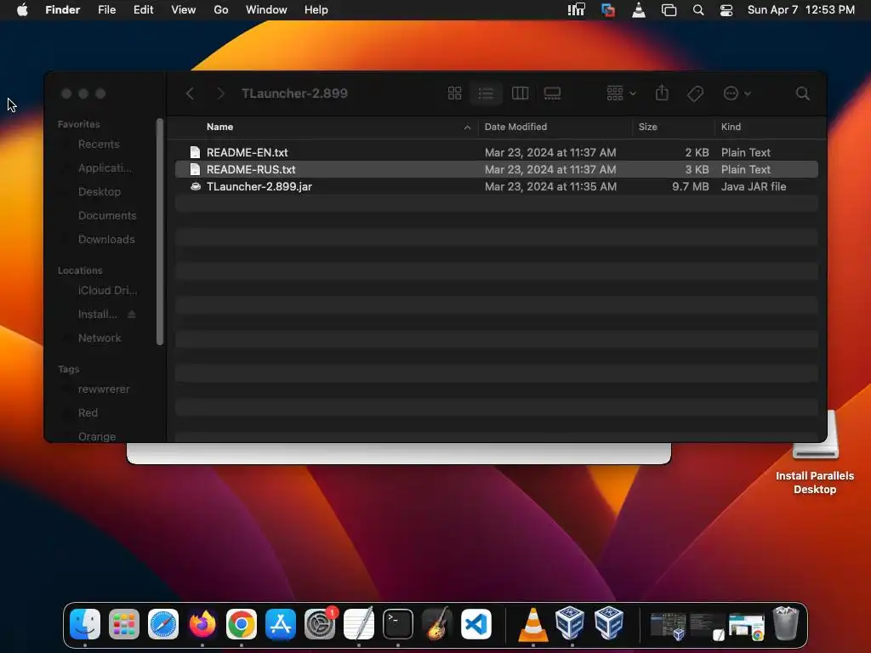Open System Settings from the Dock

coord(320,624)
